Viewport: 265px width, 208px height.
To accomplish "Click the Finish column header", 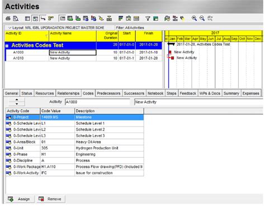I will point(149,36).
